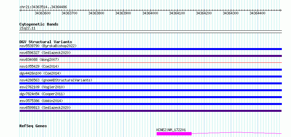Click ruler position 34363700
291x137 pixels.
coord(69,13)
